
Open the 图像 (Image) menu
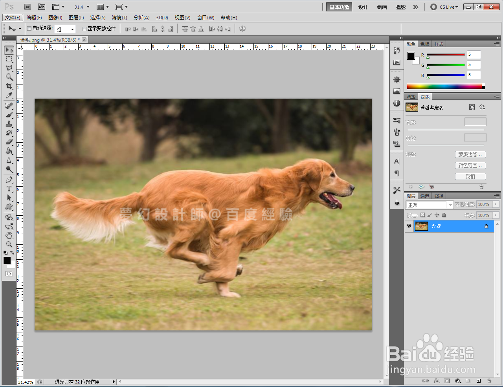click(55, 18)
